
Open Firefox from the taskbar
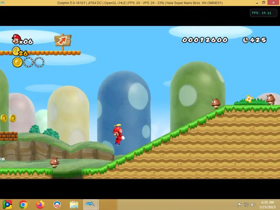click(x=40, y=205)
